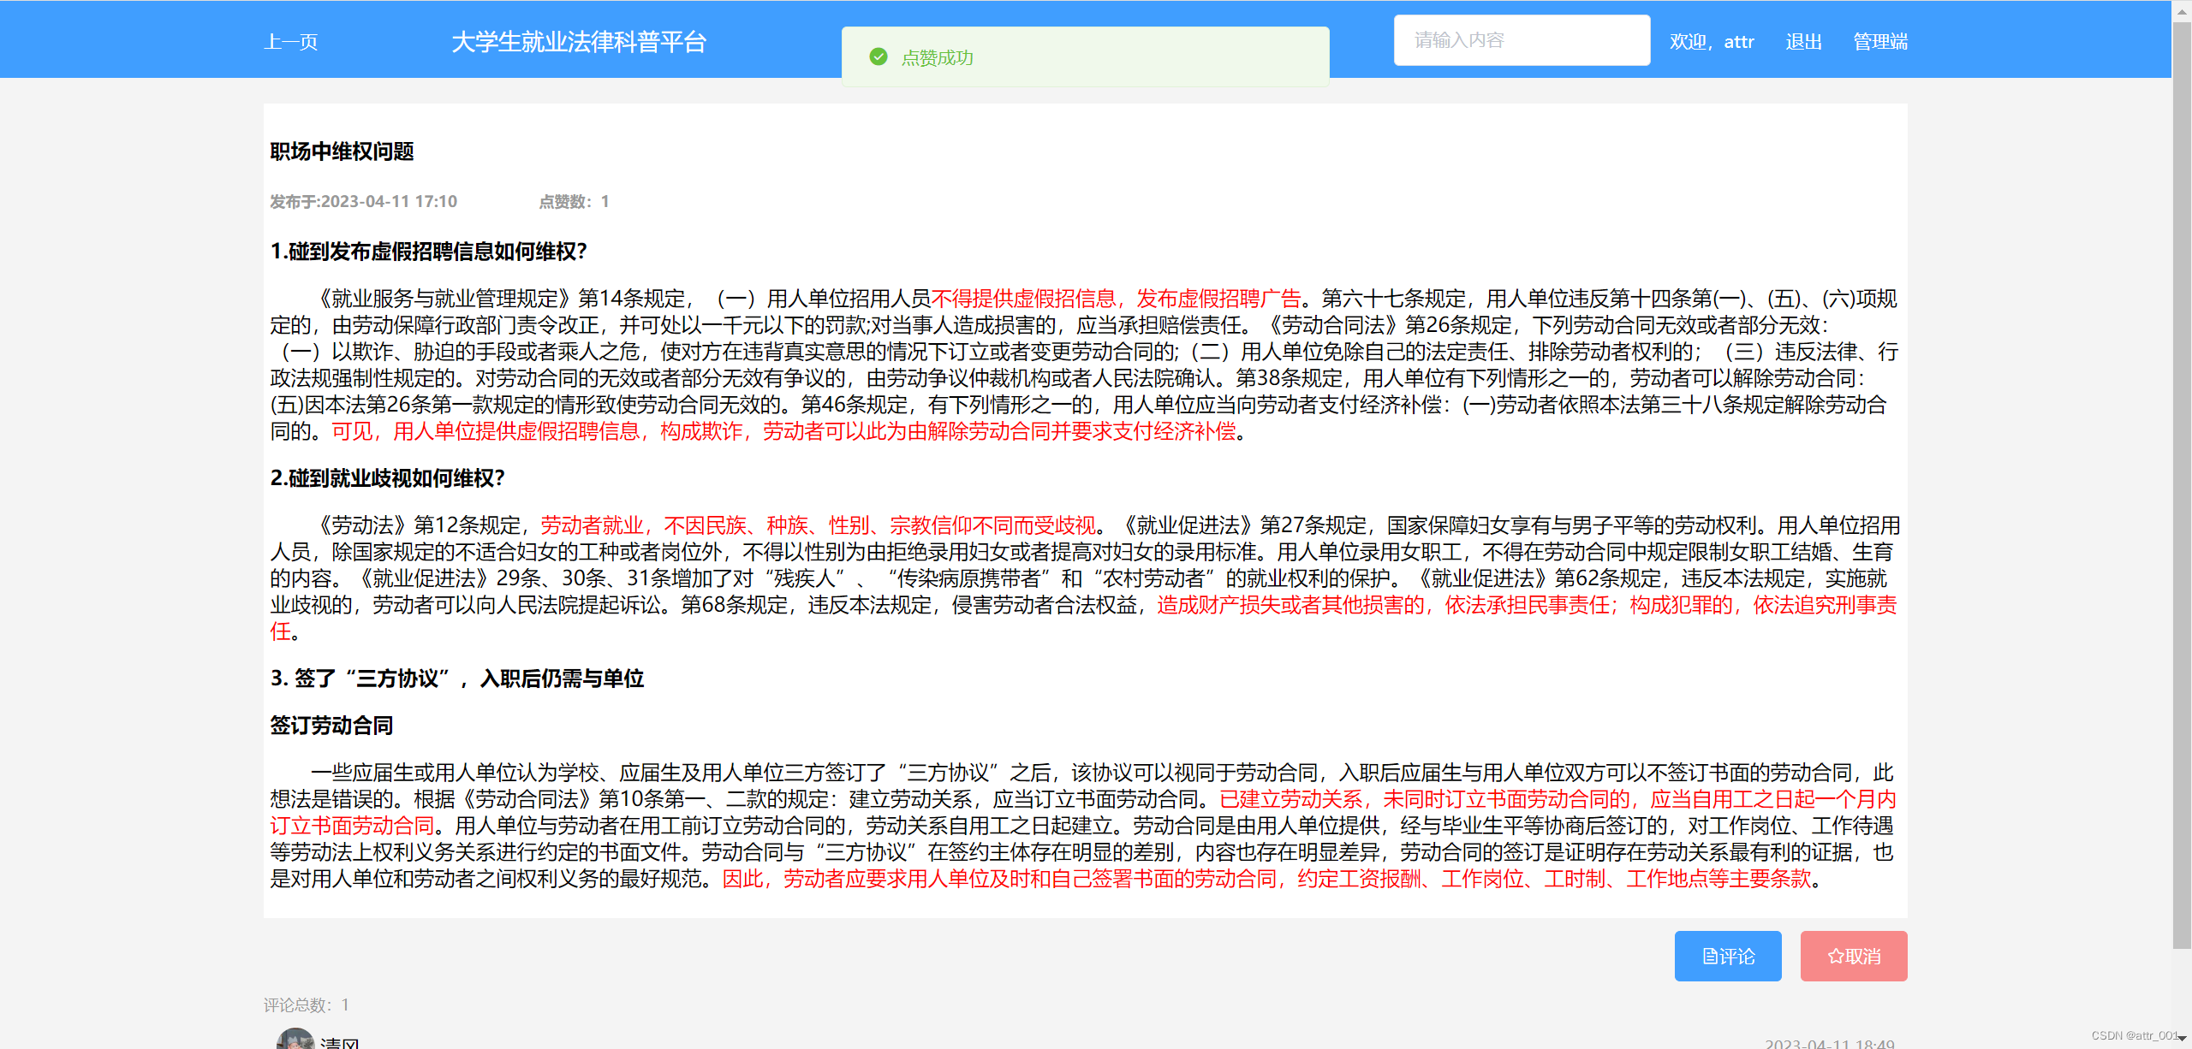Click the 点赞成功 notification message
Viewport: 2192px width, 1049px height.
[x=937, y=57]
